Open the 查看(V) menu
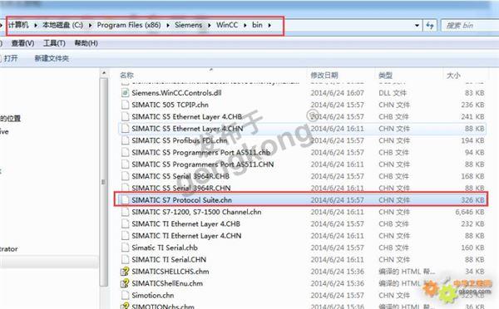The height and width of the screenshot is (309, 499). 23,43
